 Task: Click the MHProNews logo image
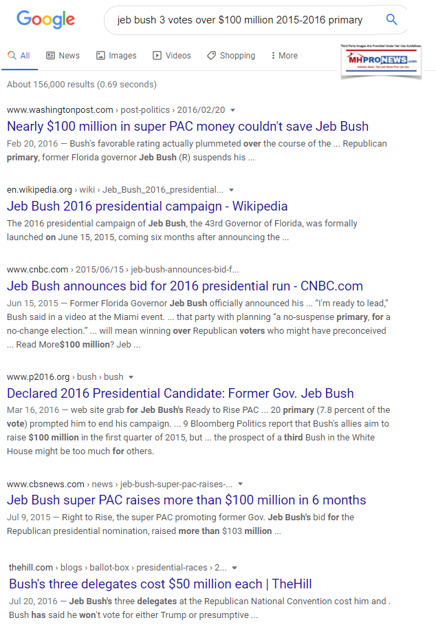click(x=378, y=60)
